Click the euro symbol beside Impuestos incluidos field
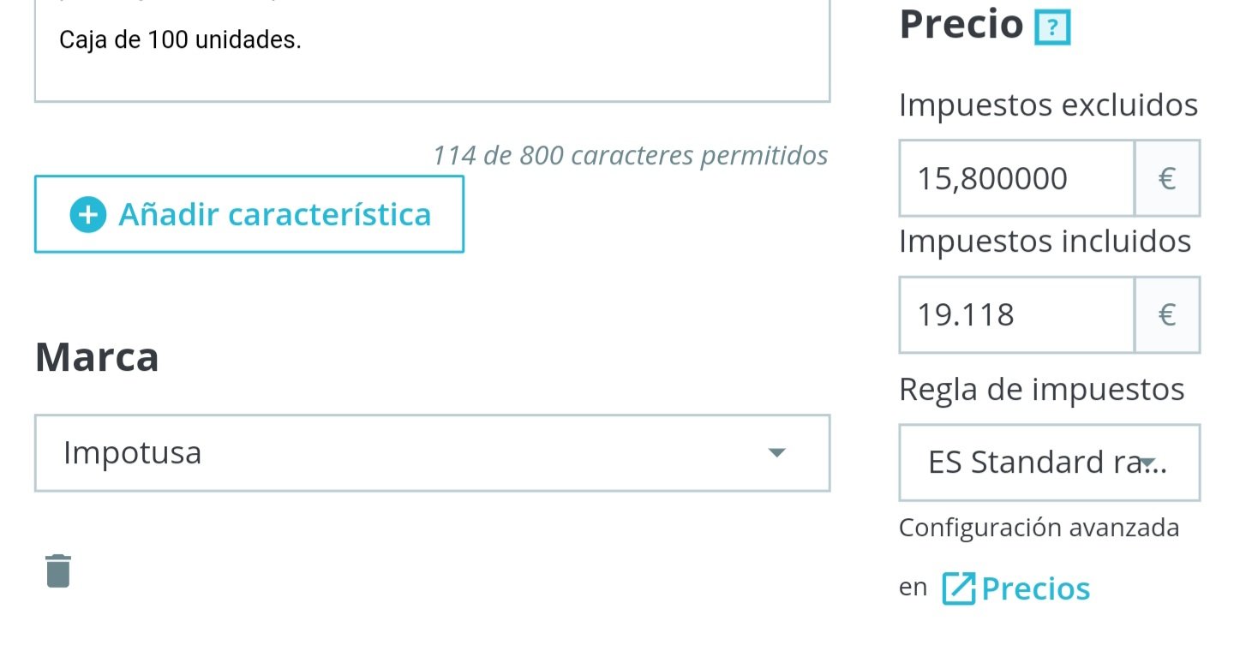 click(x=1166, y=314)
